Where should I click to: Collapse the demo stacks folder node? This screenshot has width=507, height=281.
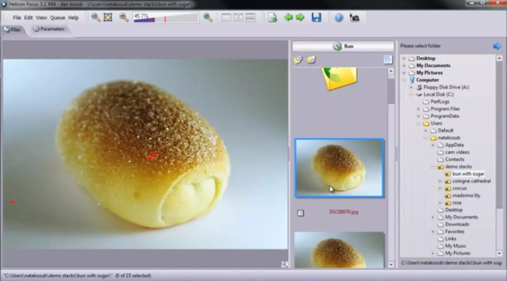[433, 167]
